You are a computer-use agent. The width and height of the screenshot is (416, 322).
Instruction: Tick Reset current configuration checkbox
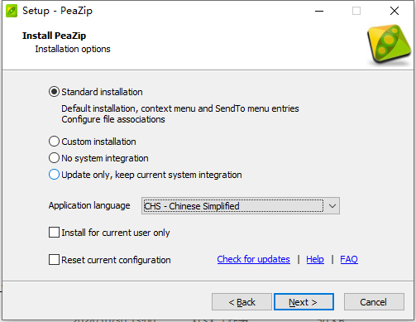[54, 260]
